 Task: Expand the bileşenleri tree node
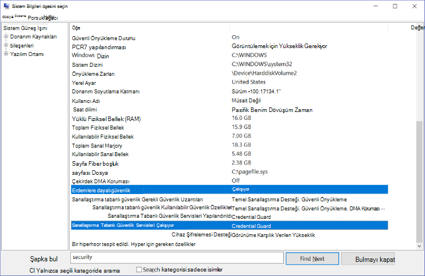click(6, 45)
